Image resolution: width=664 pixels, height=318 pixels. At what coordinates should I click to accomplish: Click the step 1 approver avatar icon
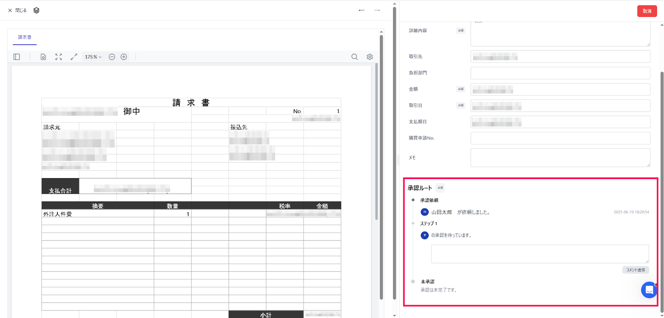425,235
